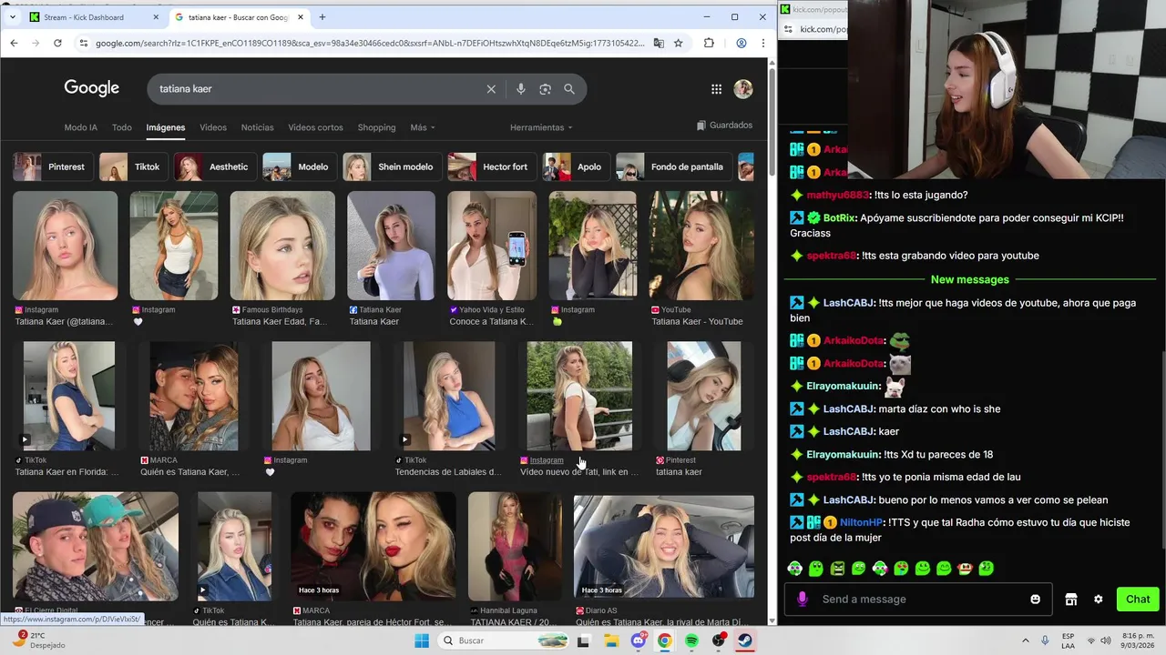Switch to the Videos tab
Screen dimensions: 1166x655
[213, 127]
